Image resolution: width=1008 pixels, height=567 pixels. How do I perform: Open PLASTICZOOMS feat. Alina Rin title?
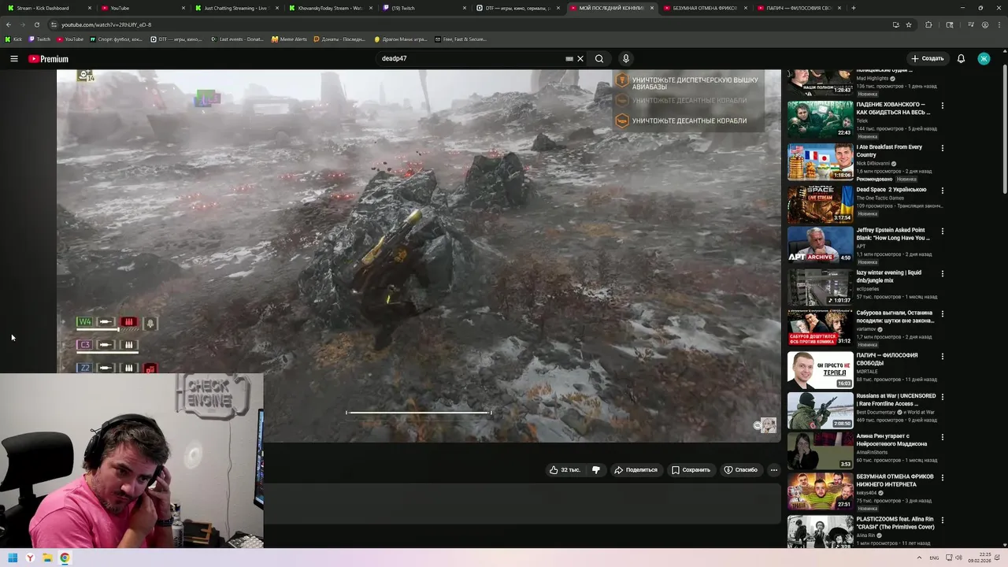pos(895,523)
